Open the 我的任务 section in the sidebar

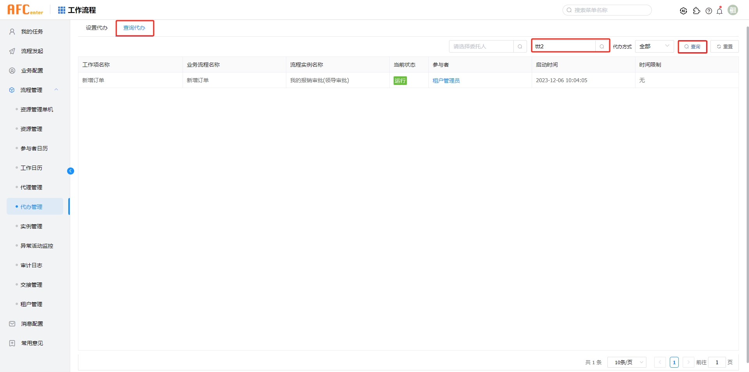(x=32, y=32)
